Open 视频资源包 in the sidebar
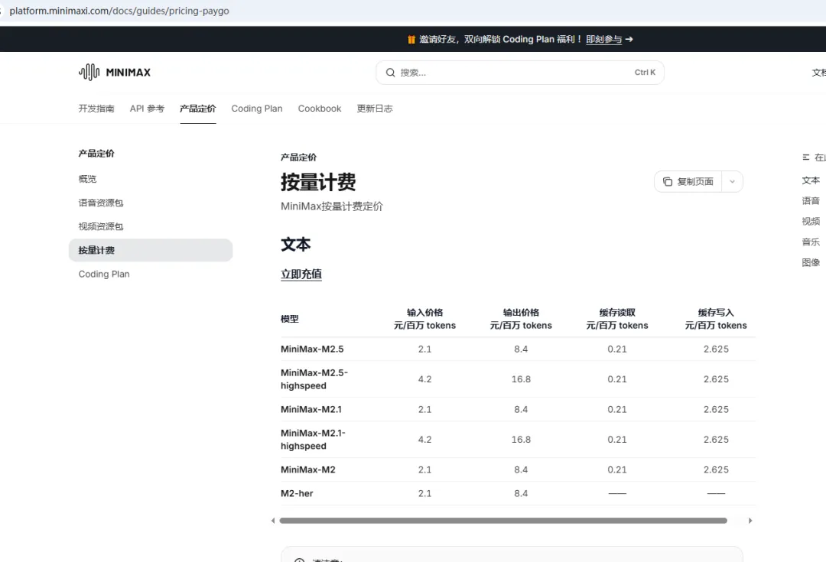Viewport: 826px width, 562px height. tap(101, 226)
